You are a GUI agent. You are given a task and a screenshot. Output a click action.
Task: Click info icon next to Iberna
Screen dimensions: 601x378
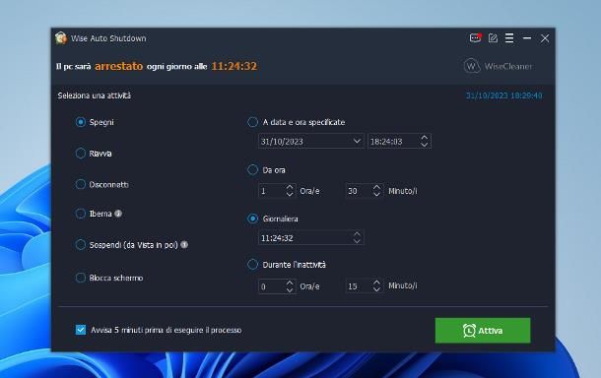[x=118, y=214]
